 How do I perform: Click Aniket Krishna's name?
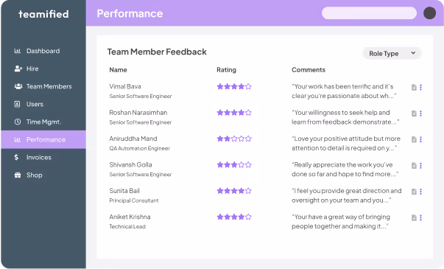point(130,217)
